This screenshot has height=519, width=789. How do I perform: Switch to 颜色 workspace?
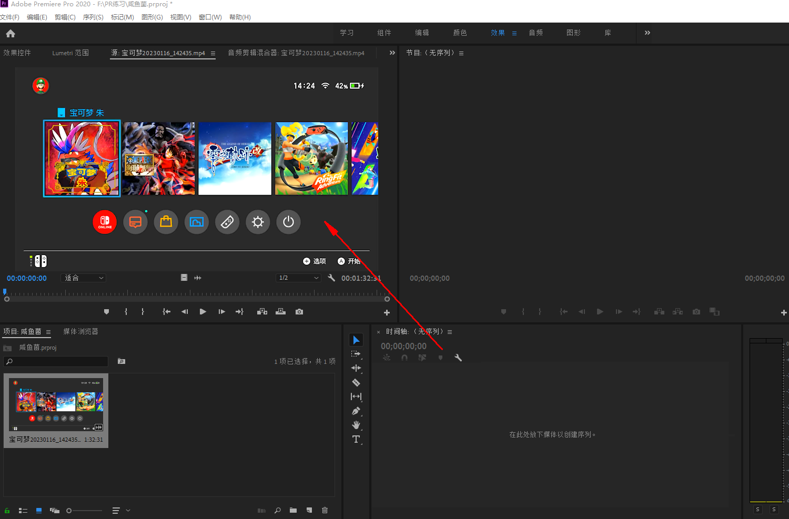(460, 33)
